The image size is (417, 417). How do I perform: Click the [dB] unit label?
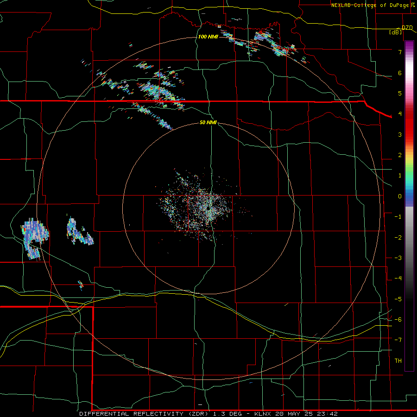396,32
